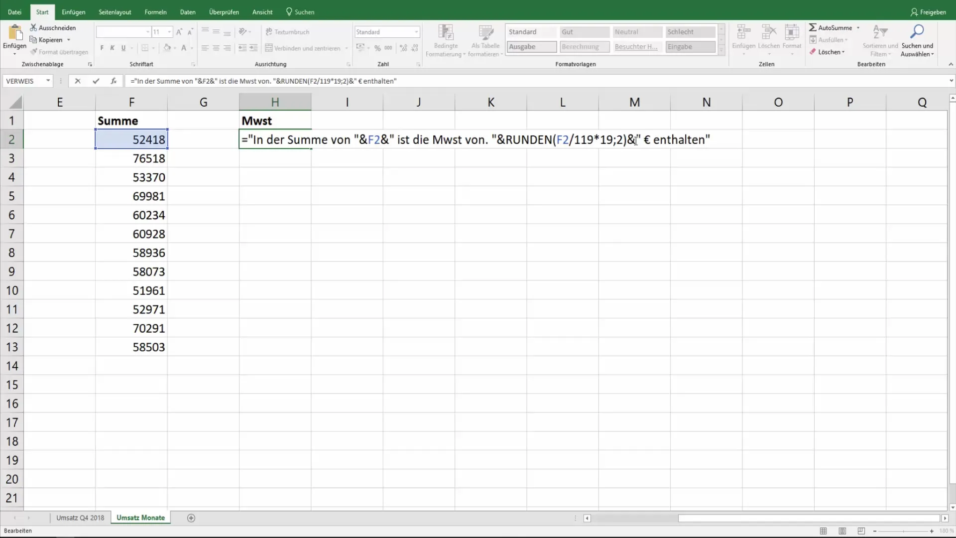Open font size dropdown
This screenshot has width=956, height=538.
click(x=170, y=32)
